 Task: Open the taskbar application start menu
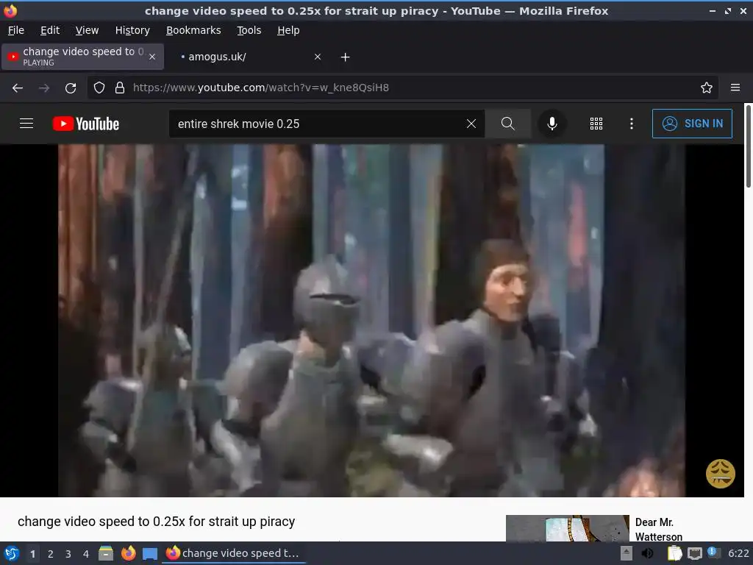(11, 553)
